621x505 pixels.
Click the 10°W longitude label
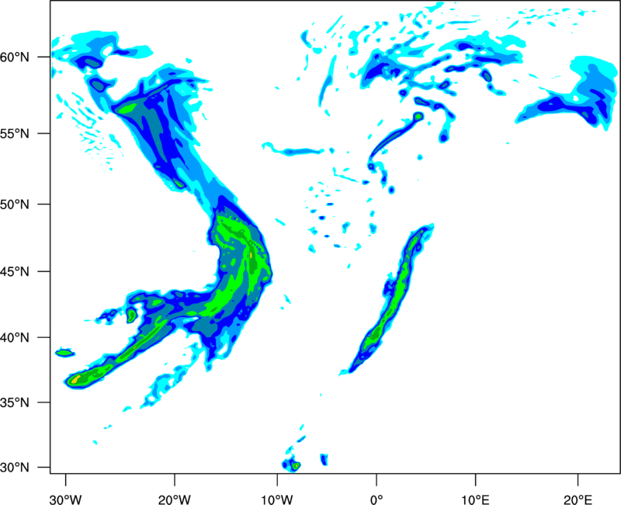pyautogui.click(x=277, y=500)
